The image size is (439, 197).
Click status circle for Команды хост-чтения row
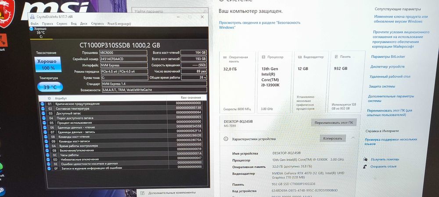click(x=45, y=137)
